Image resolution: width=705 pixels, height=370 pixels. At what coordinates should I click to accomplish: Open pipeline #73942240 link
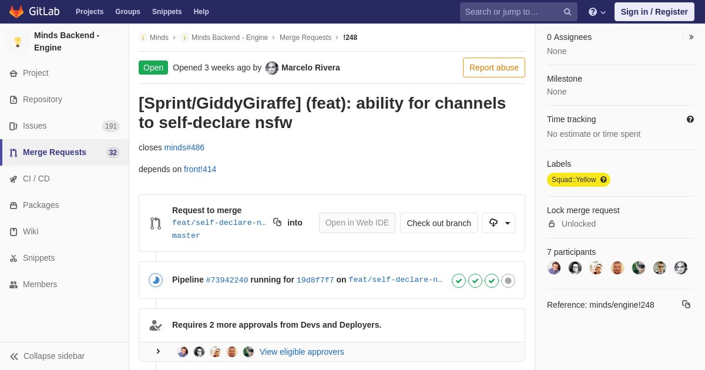[x=227, y=280]
